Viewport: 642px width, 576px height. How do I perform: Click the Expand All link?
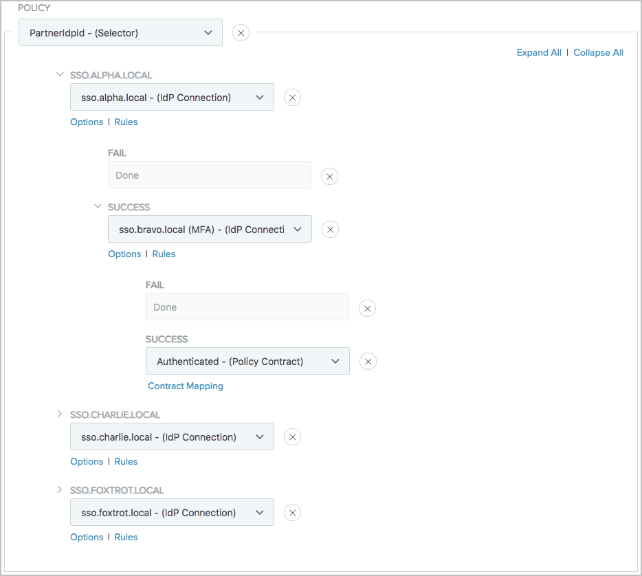pos(539,52)
